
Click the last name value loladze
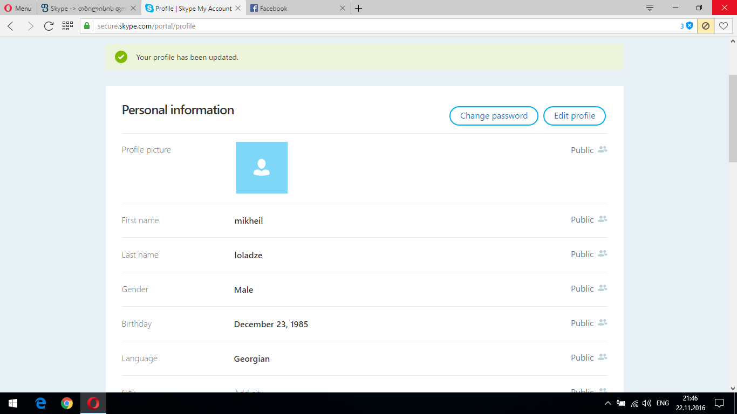(248, 256)
